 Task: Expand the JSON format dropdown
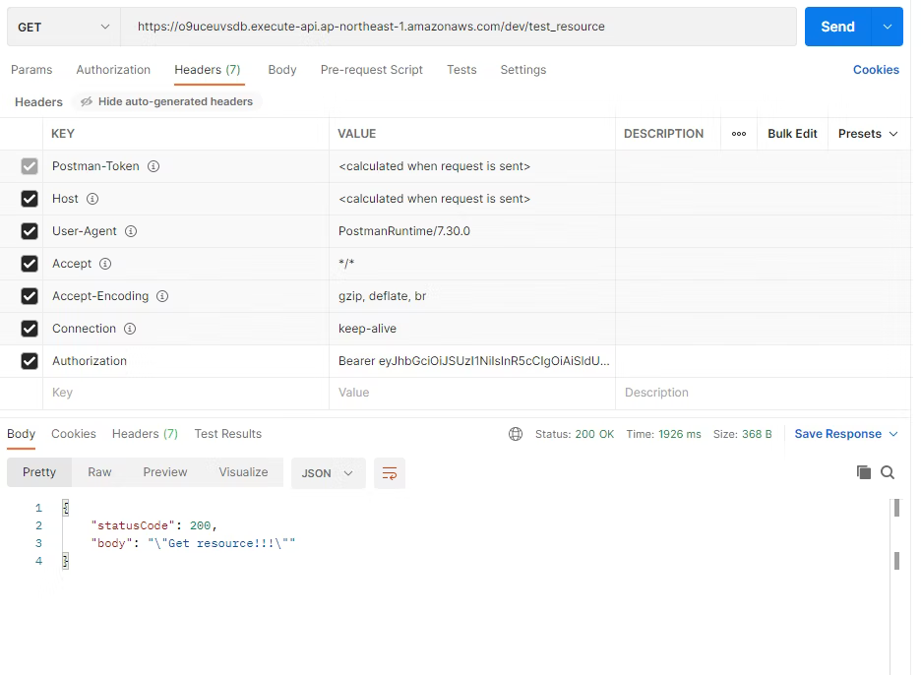tap(328, 473)
